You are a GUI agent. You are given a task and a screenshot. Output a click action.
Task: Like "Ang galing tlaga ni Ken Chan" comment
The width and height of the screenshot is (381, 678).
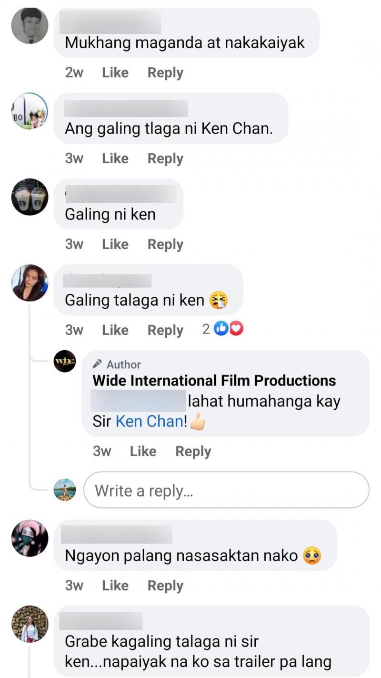[x=115, y=158]
